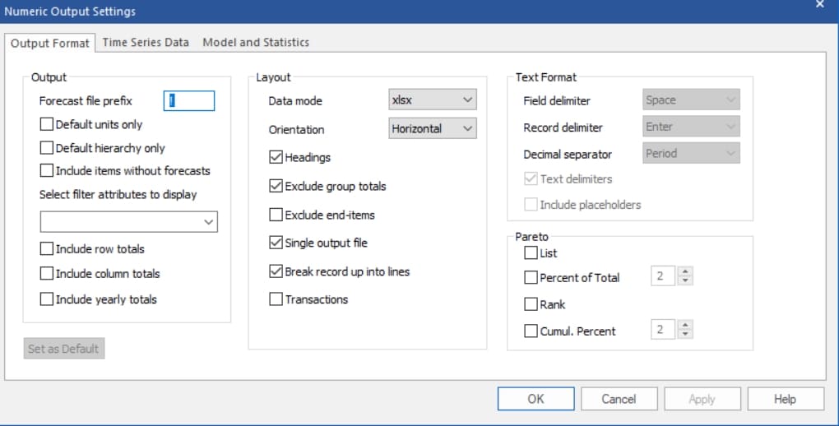Check Include yearly totals
Viewport: 839px width, 426px height.
pos(47,299)
